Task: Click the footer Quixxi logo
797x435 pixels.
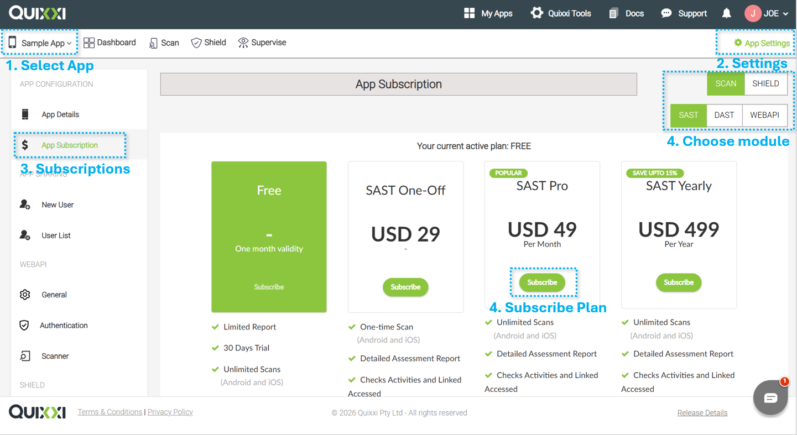Action: tap(37, 412)
